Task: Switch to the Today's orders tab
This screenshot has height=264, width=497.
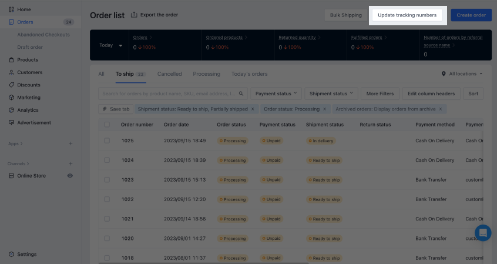Action: 250,74
